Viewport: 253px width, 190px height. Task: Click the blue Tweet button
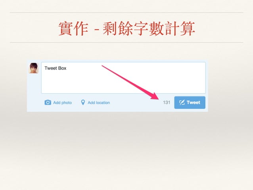(190, 102)
